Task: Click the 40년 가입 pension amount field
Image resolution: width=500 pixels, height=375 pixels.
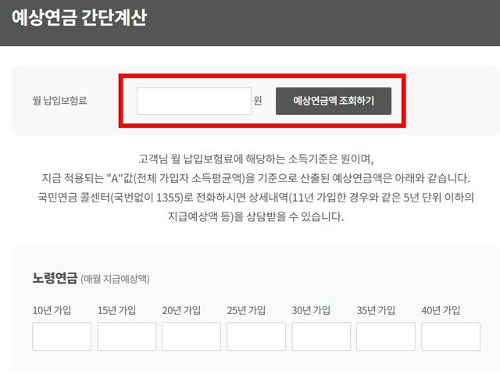Action: tap(451, 337)
